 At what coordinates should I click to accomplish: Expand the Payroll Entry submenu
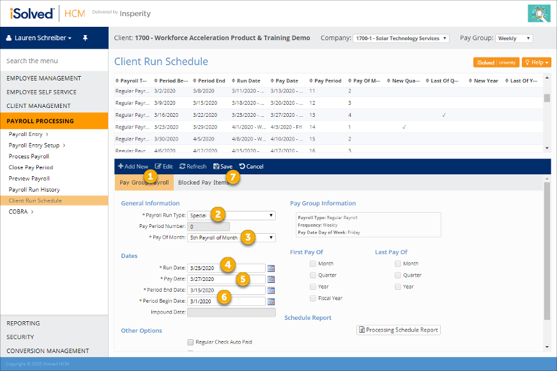coord(28,134)
